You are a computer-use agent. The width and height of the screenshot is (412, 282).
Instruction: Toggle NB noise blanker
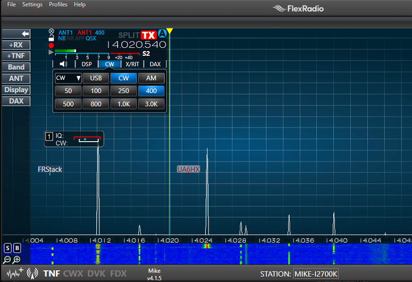pos(62,38)
